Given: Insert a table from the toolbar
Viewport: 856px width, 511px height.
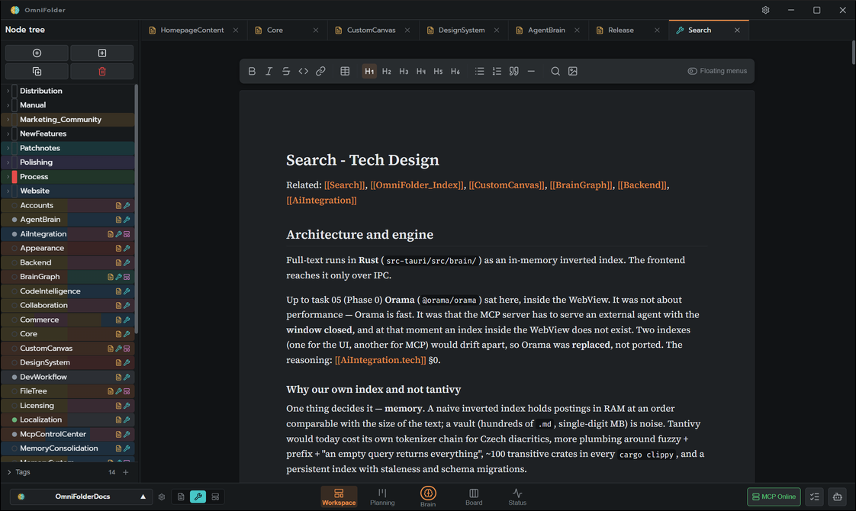Looking at the screenshot, I should [x=345, y=71].
